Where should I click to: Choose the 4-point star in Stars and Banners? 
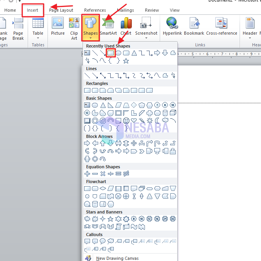click(x=103, y=219)
